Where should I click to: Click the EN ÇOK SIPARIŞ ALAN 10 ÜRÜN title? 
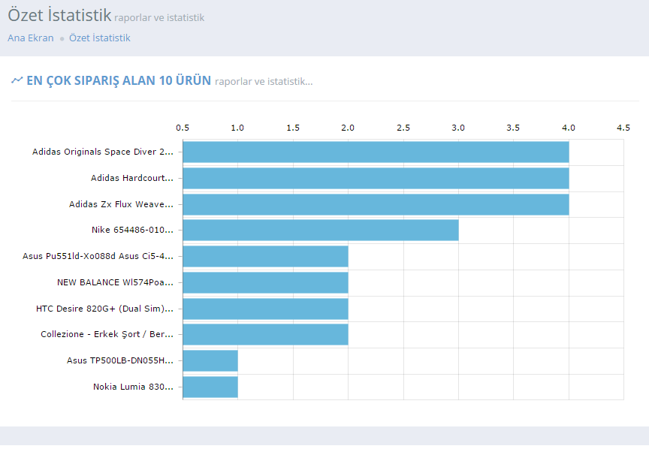coord(119,80)
